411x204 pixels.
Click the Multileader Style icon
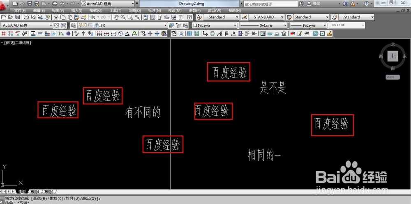pos(335,17)
